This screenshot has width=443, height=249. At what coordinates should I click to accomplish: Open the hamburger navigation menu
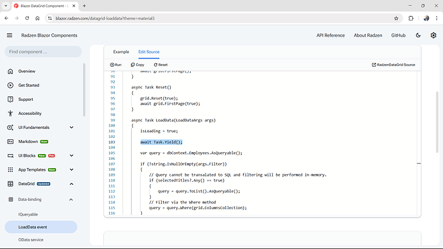(10, 35)
